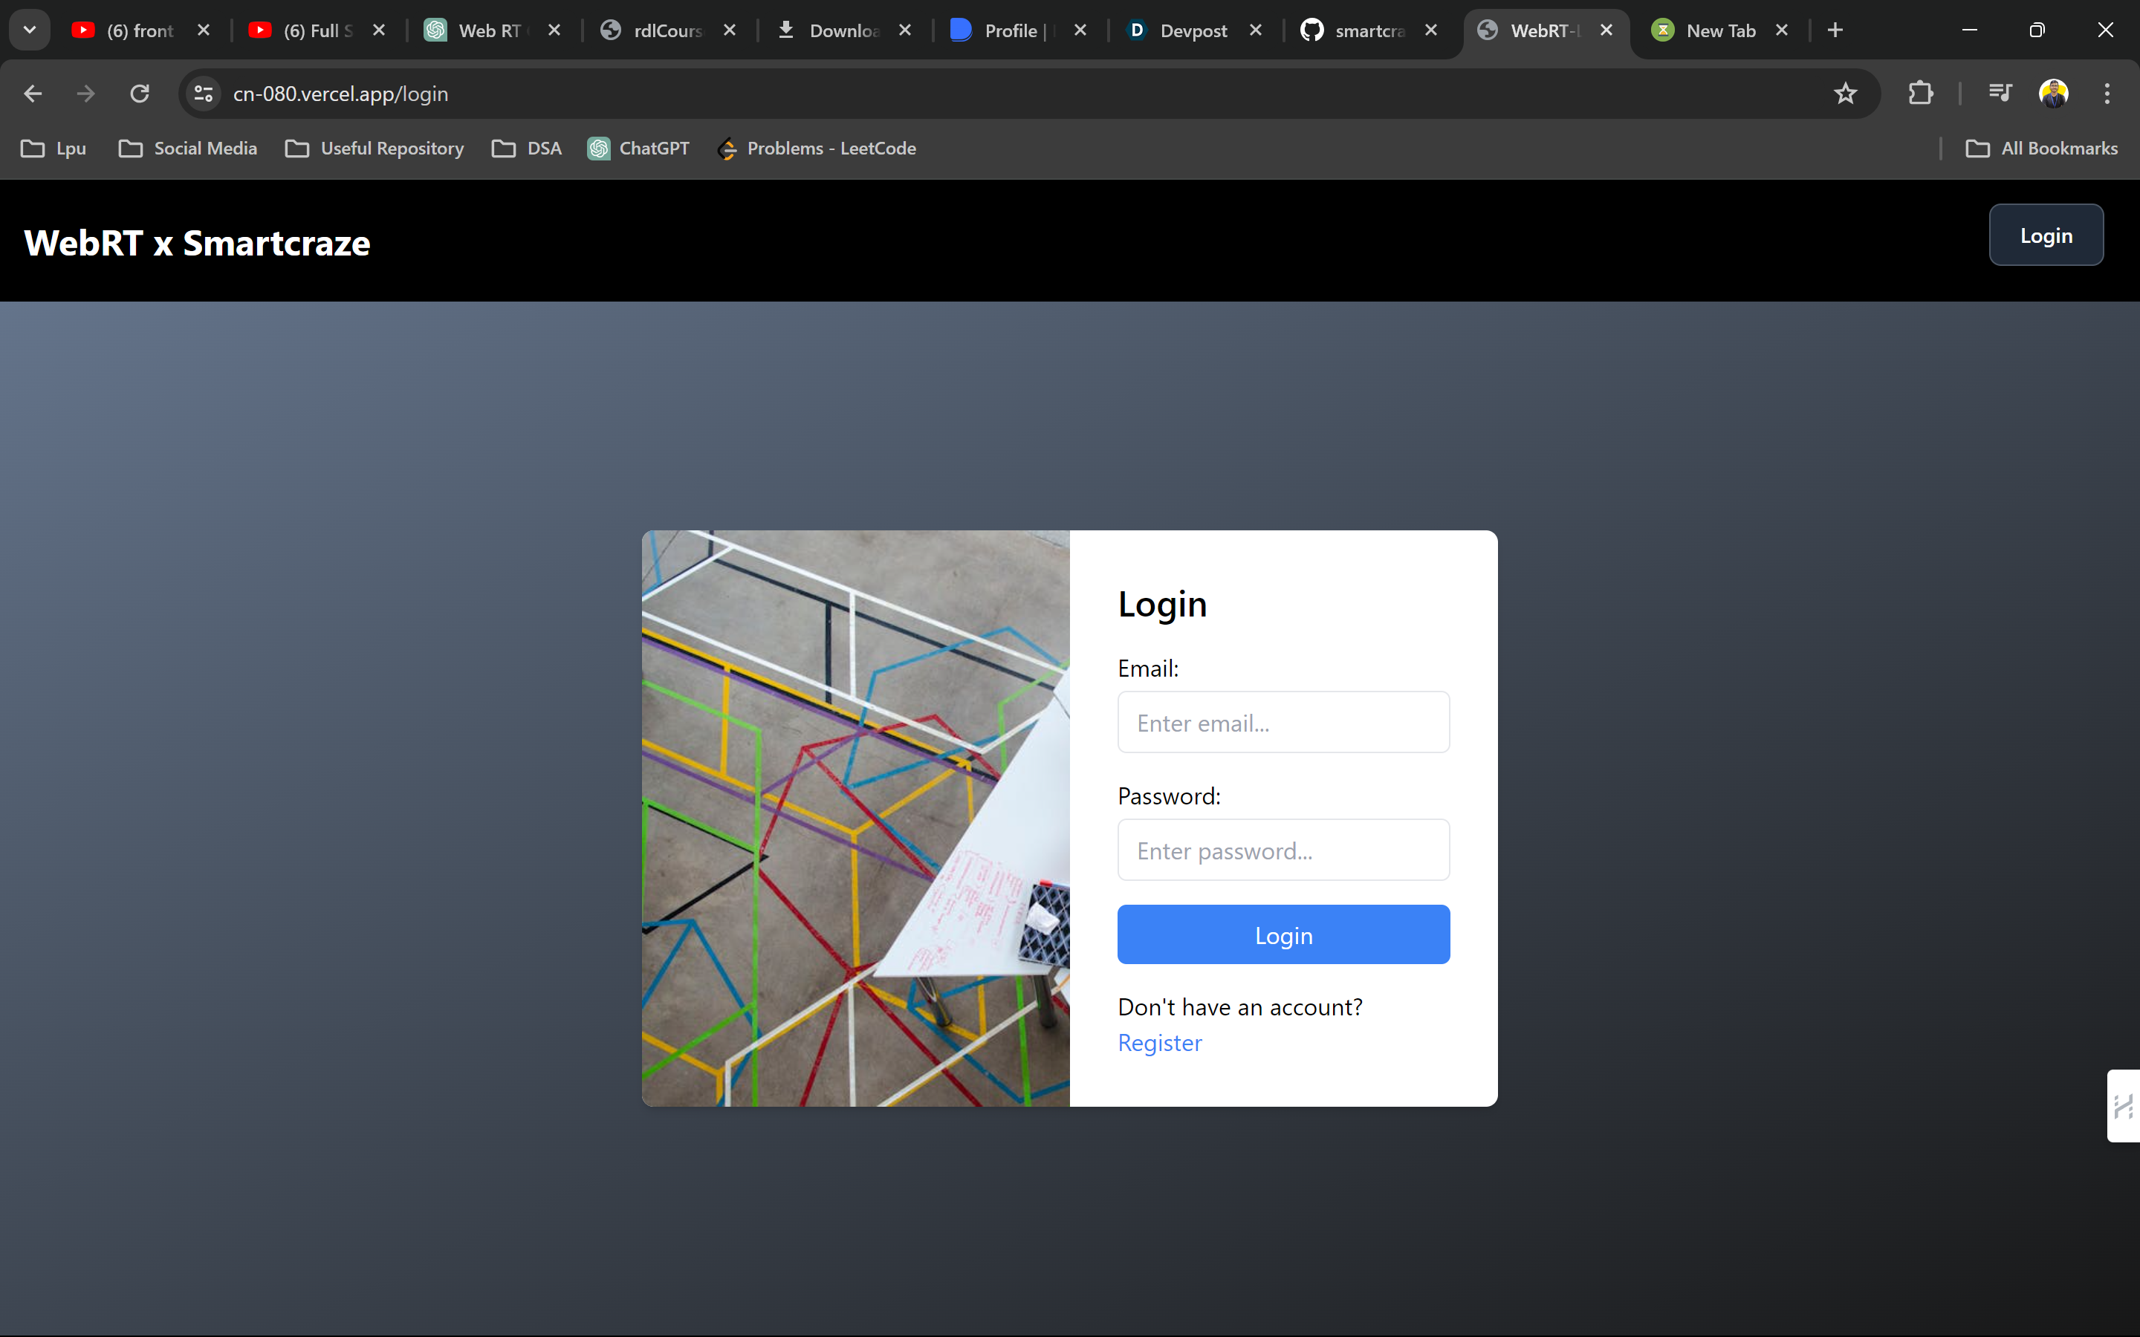Focus the Enter password input field

click(x=1283, y=850)
